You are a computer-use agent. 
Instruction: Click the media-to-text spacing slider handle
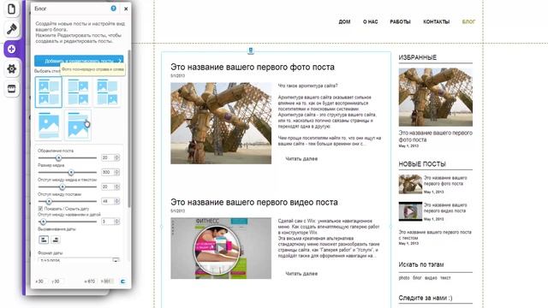[x=63, y=187]
